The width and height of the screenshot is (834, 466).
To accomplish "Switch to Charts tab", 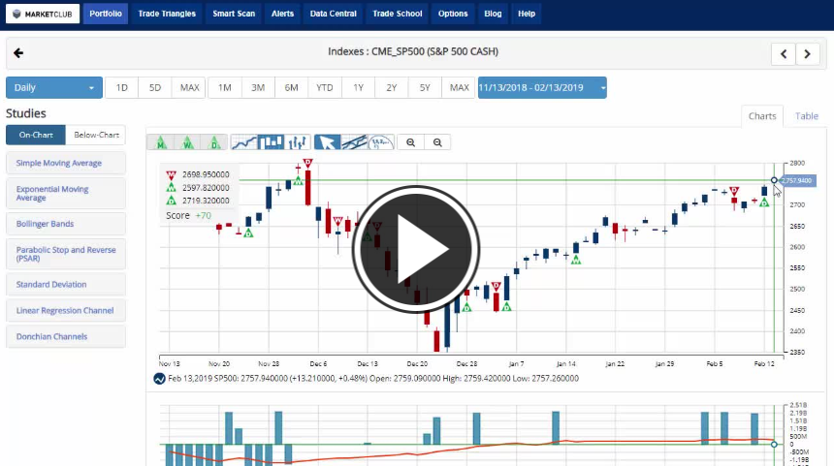I will tap(761, 116).
